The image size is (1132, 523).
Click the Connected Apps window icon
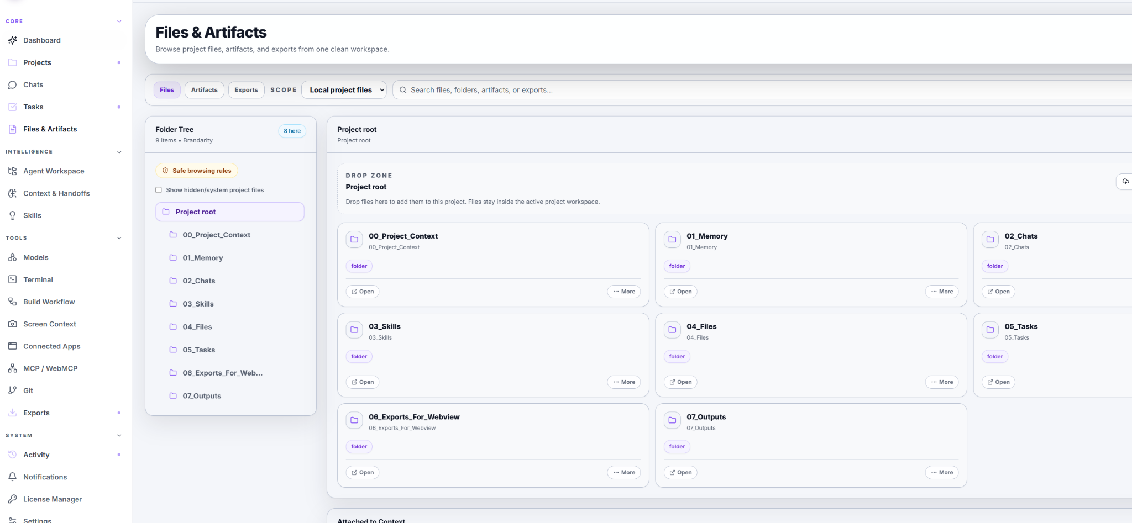[13, 346]
